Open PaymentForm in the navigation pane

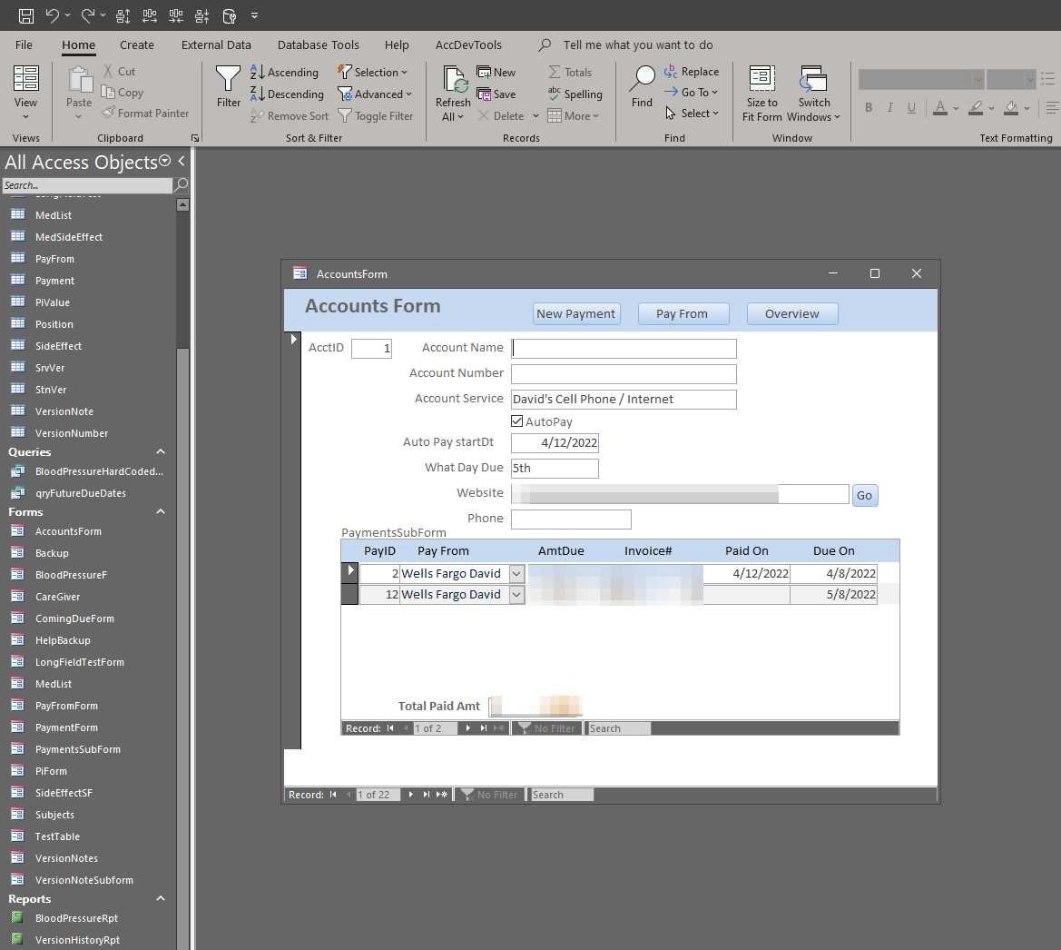pyautogui.click(x=66, y=727)
